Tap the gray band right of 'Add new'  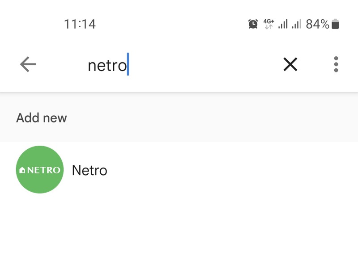(212, 118)
